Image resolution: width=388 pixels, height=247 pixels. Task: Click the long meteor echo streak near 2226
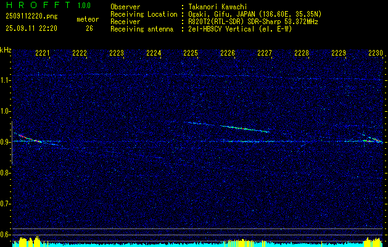245,129
